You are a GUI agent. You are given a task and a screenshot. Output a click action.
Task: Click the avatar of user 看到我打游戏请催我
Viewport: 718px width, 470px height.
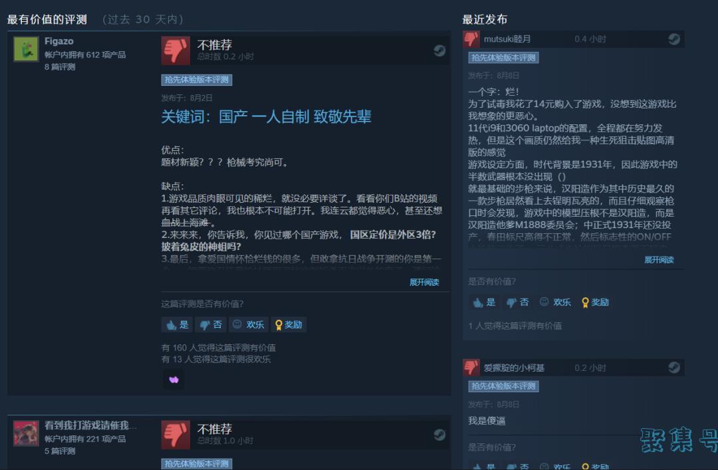(x=26, y=433)
